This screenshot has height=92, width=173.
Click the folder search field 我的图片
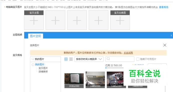coord(45,59)
